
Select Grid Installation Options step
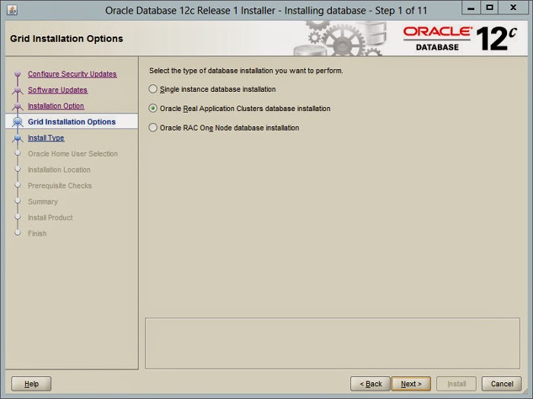click(72, 122)
